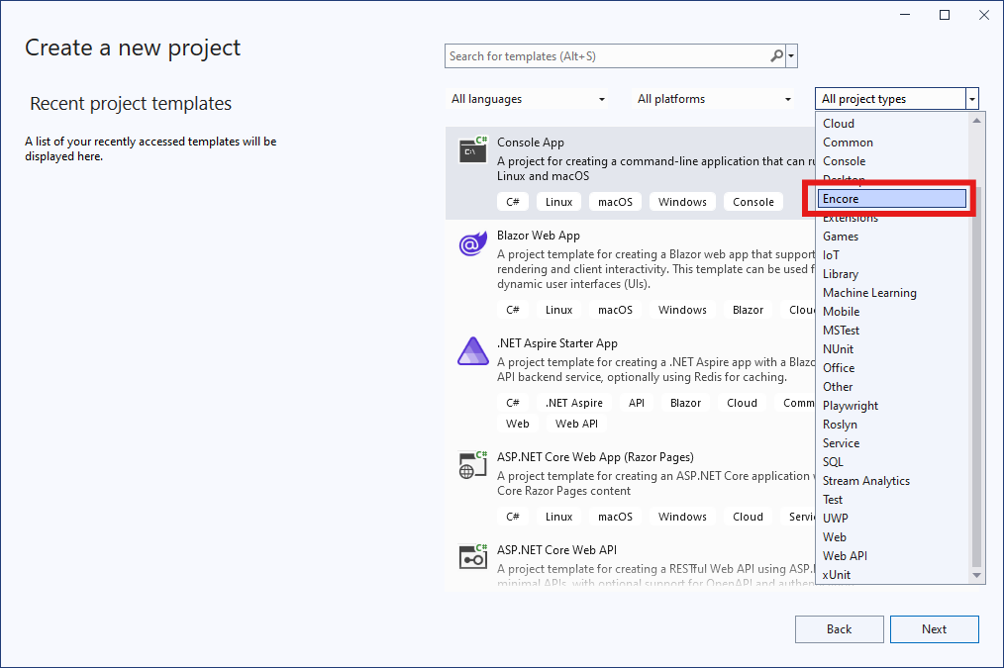Click macOS tag on Blazor Web App
This screenshot has height=668, width=1004.
click(x=615, y=310)
